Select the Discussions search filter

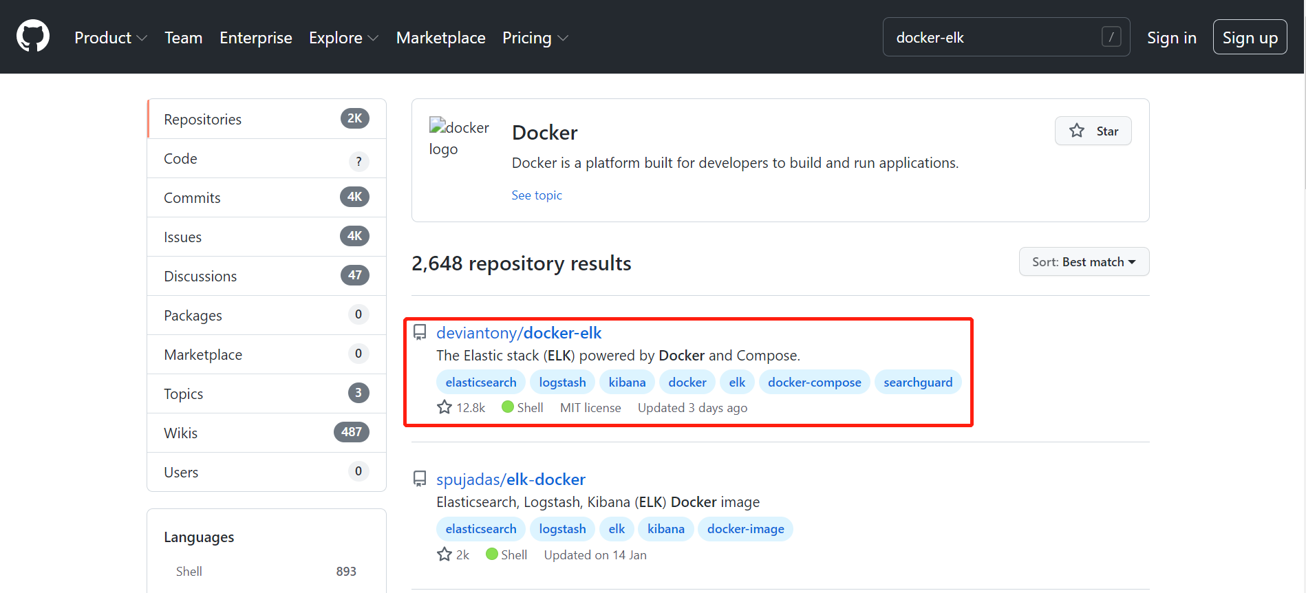pyautogui.click(x=267, y=276)
